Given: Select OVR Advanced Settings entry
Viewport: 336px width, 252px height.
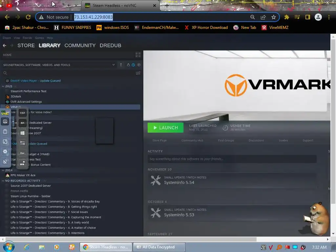Looking at the screenshot, I should (x=26, y=102).
